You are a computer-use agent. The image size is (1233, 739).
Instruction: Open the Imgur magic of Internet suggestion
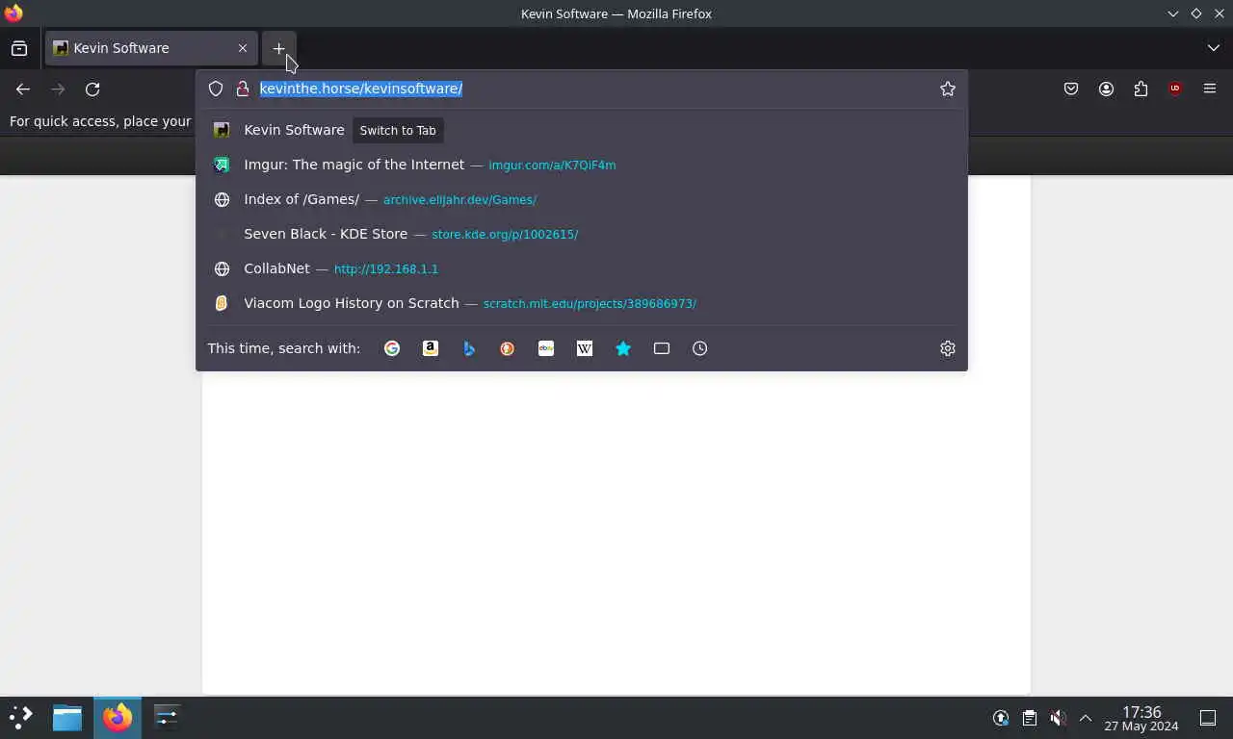point(582,165)
